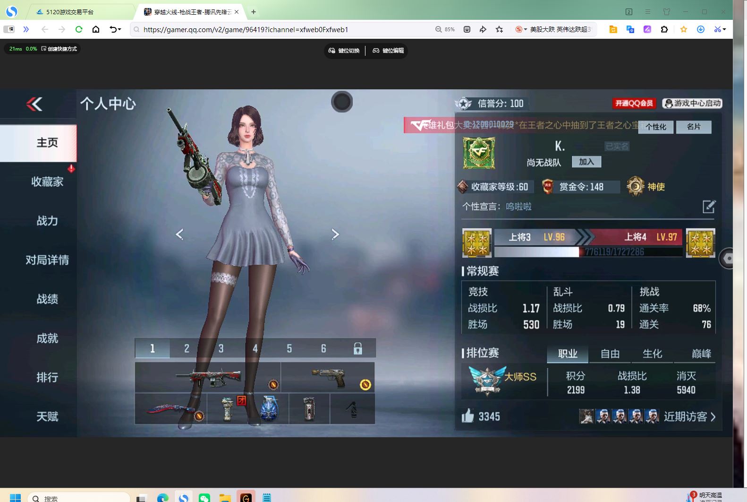Viewport: 747px width, 502px height.
Task: Toggle key mapping with 键位切换
Action: tap(344, 51)
